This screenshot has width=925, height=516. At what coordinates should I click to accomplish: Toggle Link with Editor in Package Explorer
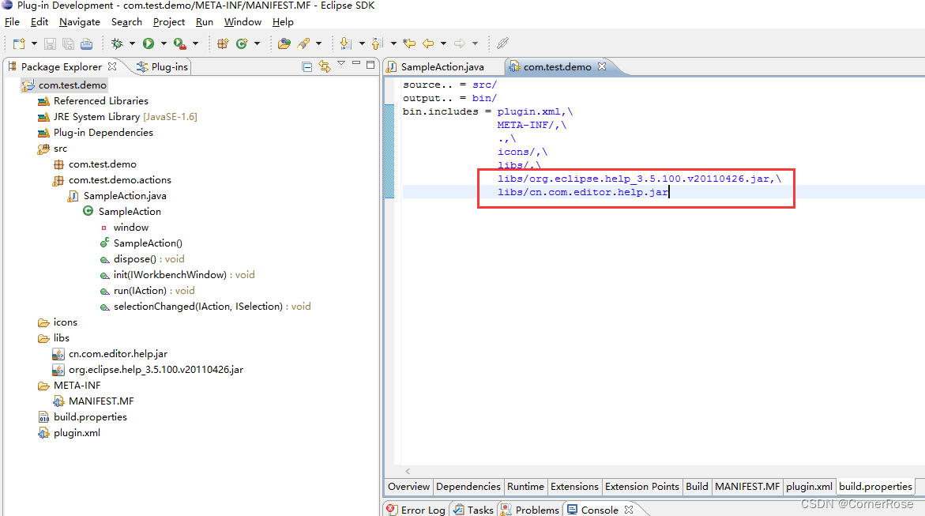tap(325, 66)
